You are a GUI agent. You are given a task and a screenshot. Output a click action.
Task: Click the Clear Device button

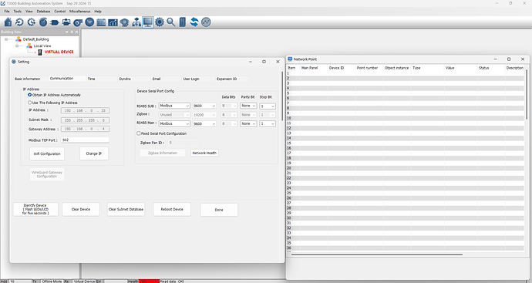point(81,210)
